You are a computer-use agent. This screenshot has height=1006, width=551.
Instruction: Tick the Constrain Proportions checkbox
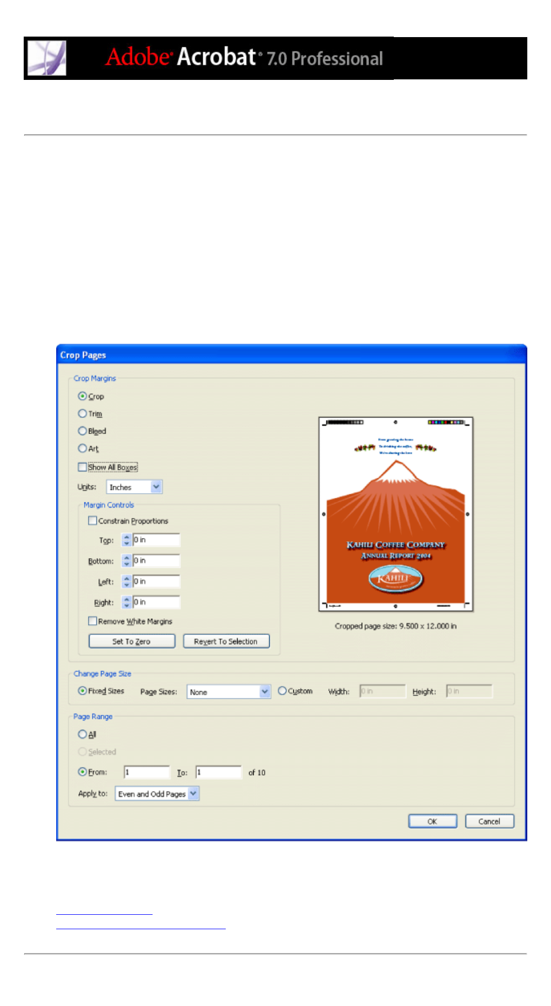pyautogui.click(x=93, y=521)
